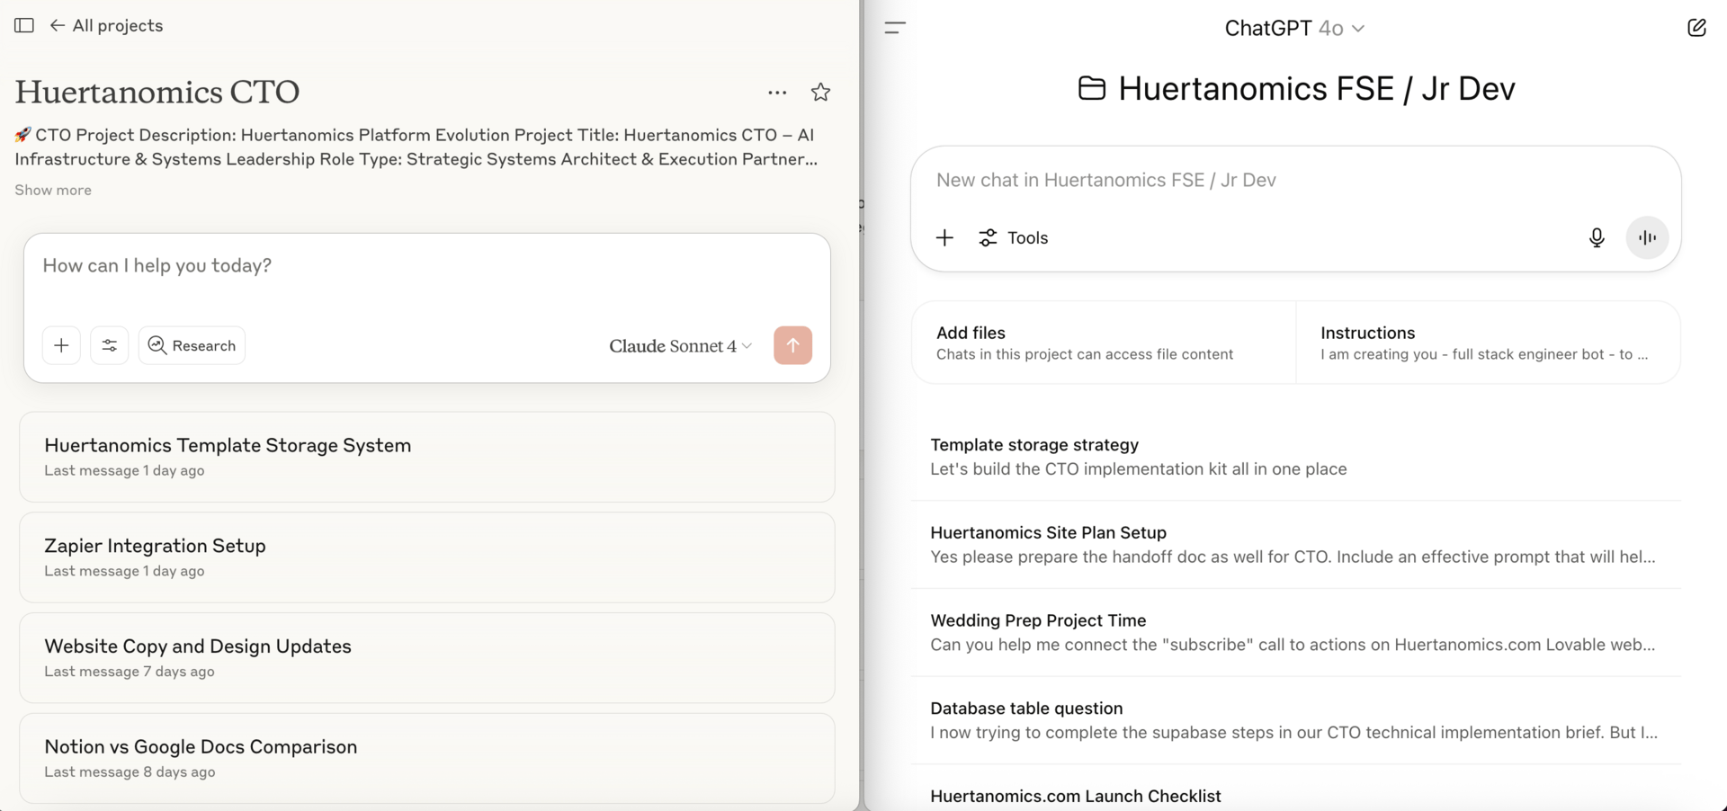Open the ChatGPT sidebar menu icon
The width and height of the screenshot is (1727, 811).
click(895, 28)
